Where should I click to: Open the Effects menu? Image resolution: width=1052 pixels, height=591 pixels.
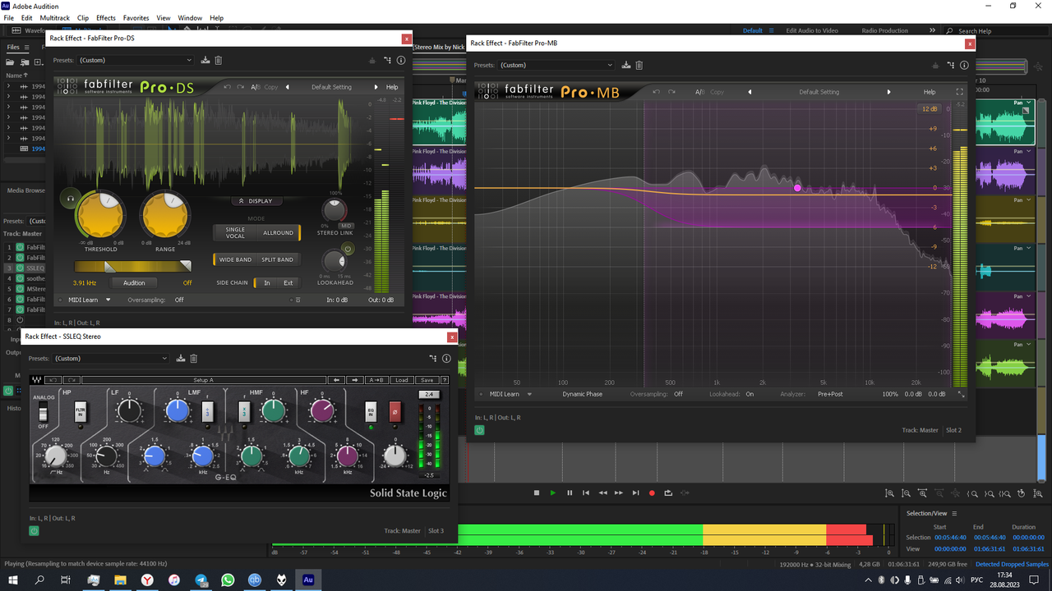point(106,17)
